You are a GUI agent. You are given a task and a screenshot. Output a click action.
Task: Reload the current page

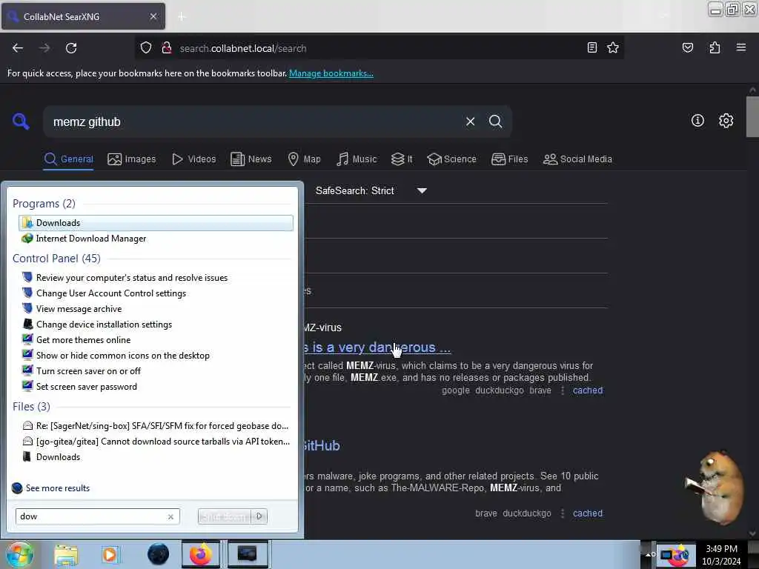[x=71, y=48]
